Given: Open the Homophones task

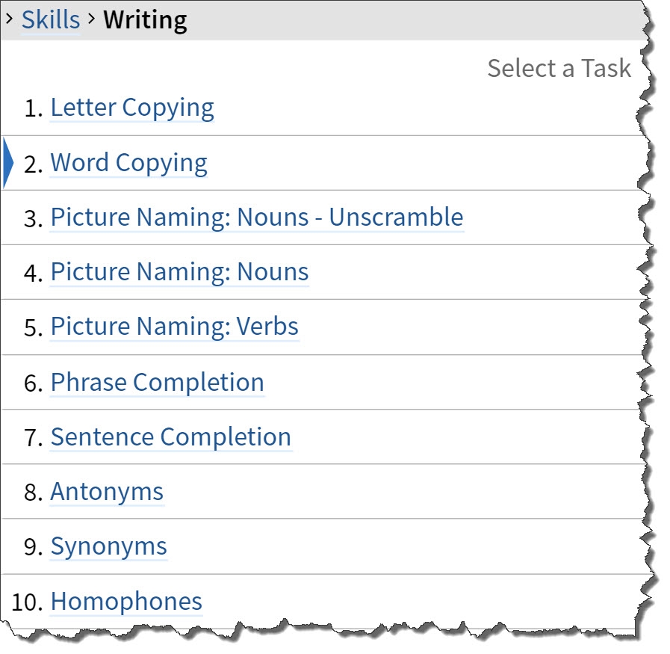Looking at the screenshot, I should [x=126, y=601].
